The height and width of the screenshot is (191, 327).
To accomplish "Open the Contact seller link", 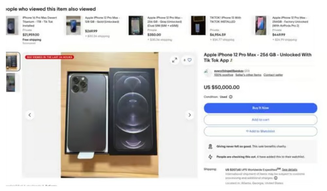I will coord(273,75).
